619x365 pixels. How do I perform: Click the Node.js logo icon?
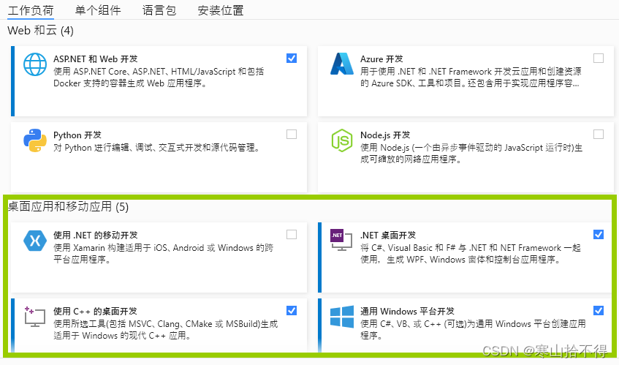pyautogui.click(x=342, y=140)
